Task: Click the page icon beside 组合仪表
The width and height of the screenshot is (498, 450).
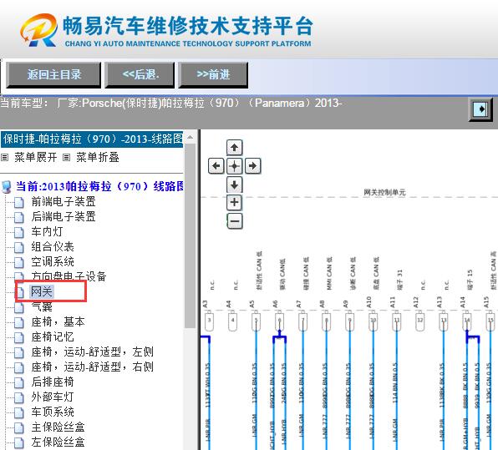Action: 19,247
